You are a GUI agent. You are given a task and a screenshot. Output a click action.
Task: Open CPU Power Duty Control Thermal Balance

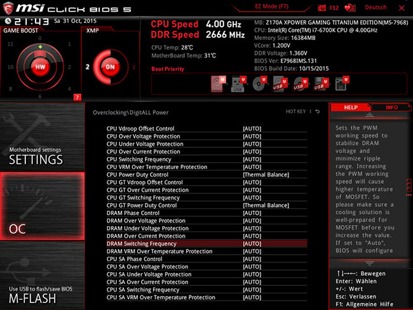click(266, 175)
